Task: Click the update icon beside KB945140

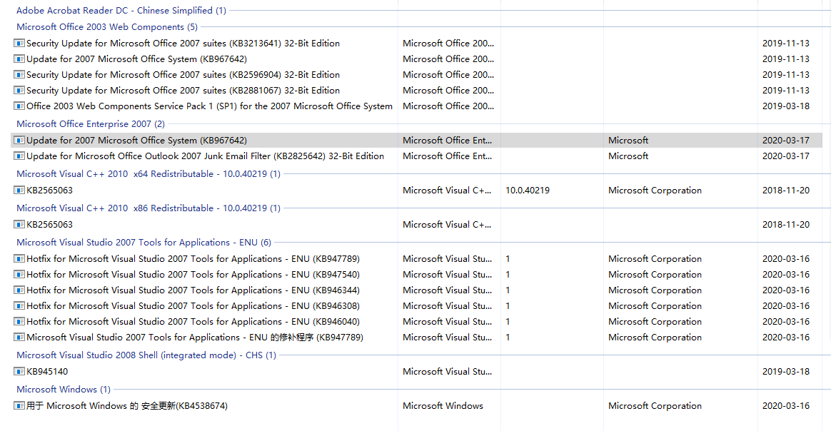Action: [x=19, y=372]
